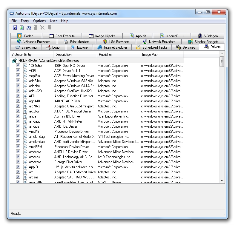Click the Save toolbar icon
Screen dimensions: 241x230
pos(15,28)
